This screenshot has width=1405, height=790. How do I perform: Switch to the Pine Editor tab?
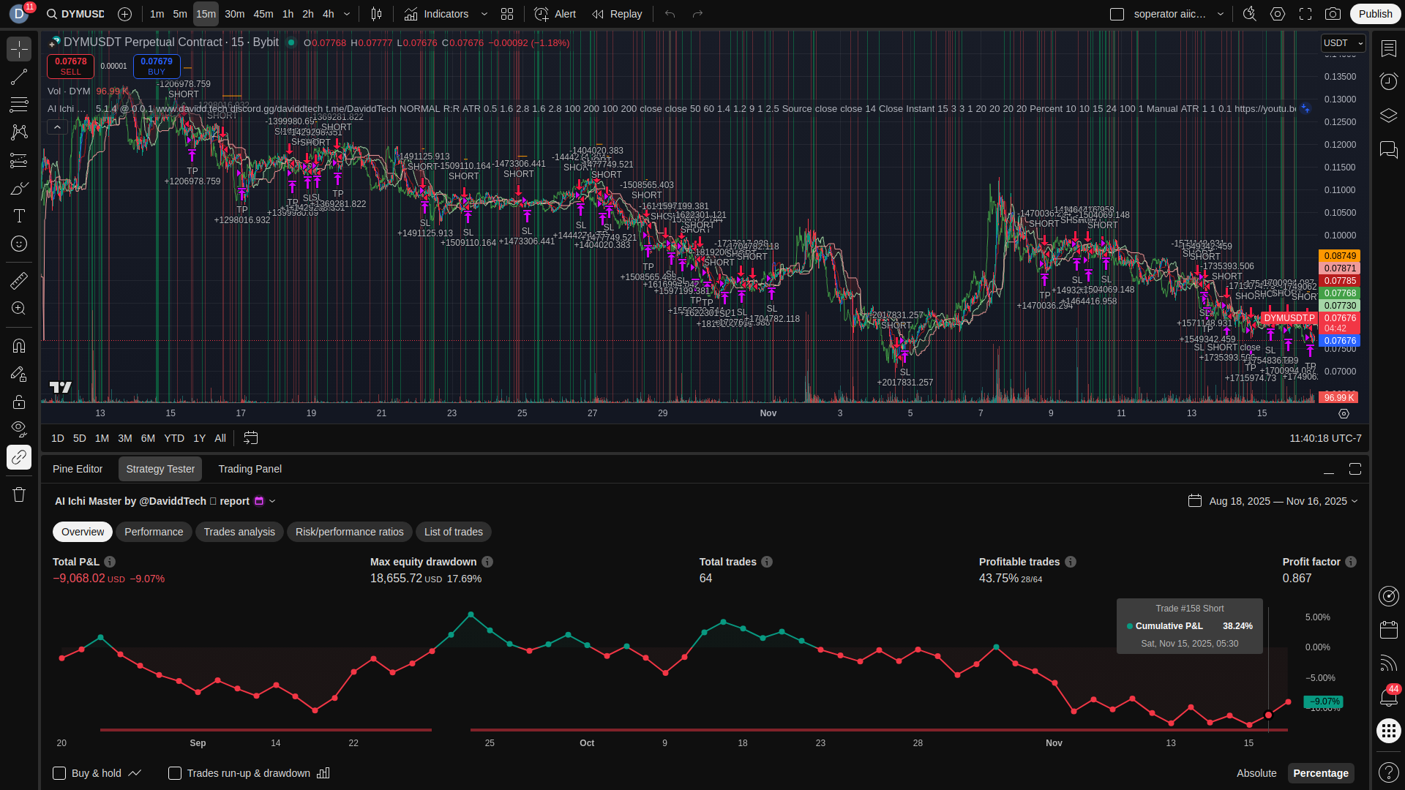pyautogui.click(x=78, y=469)
